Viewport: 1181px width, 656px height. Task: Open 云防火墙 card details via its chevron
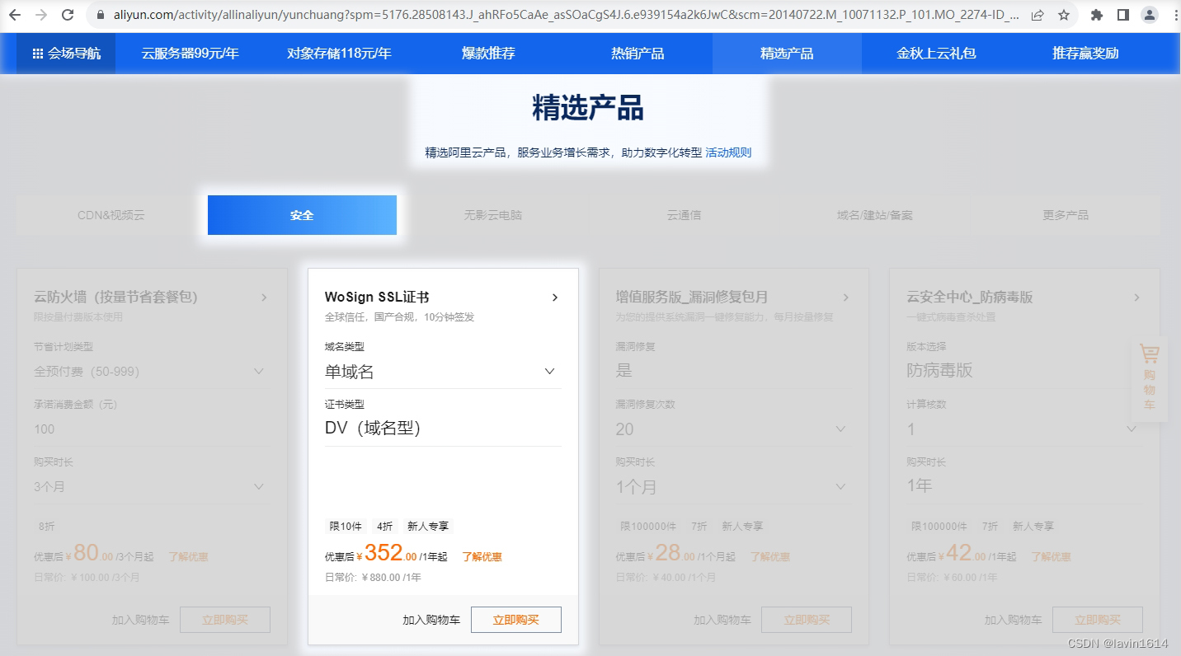264,298
